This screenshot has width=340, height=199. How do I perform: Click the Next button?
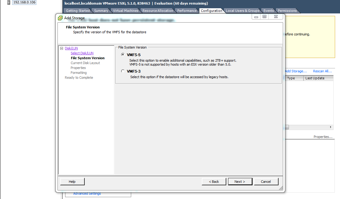point(240,182)
